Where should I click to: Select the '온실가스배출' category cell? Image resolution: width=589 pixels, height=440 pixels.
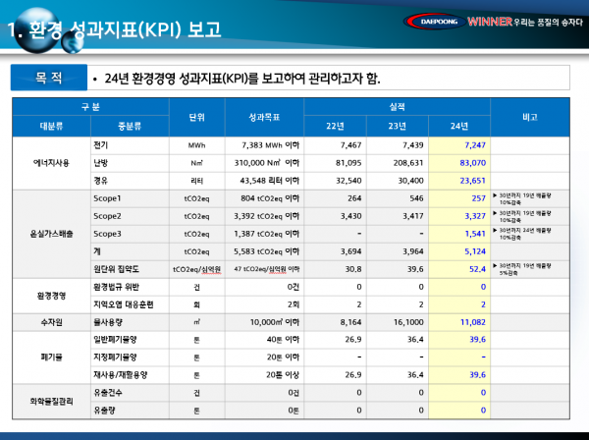[51, 234]
